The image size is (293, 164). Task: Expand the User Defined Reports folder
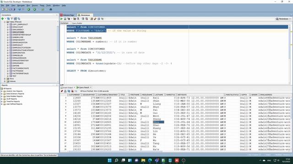point(2,104)
